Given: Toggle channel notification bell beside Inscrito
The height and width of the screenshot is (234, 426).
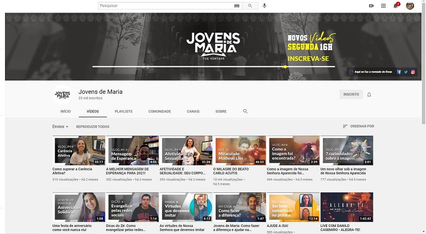Looking at the screenshot, I should click(x=369, y=94).
